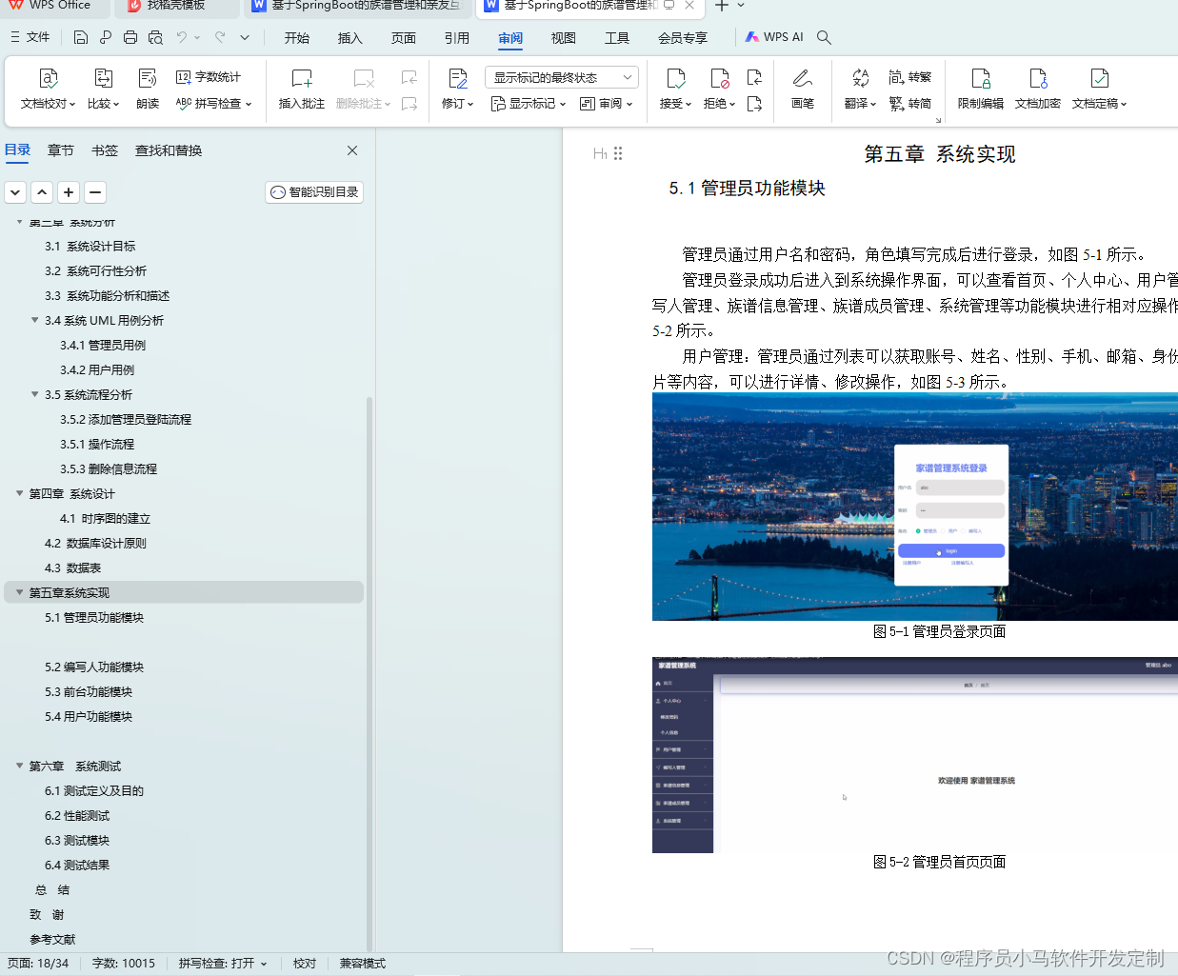Click the 智能识别目录 button

point(313,191)
